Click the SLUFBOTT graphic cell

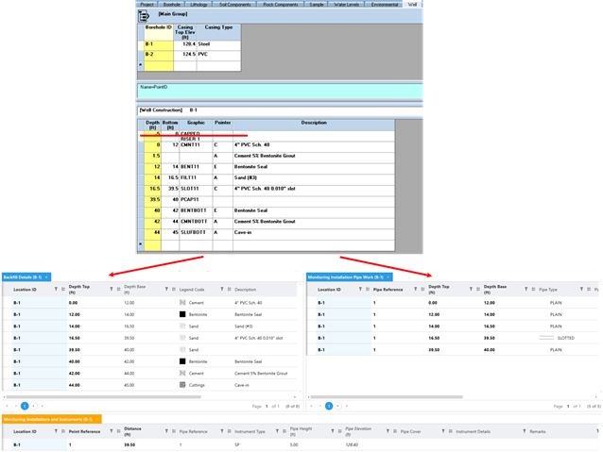196,233
